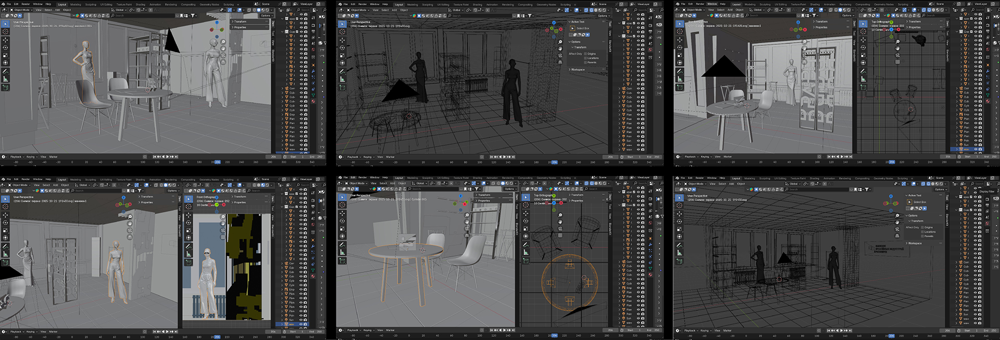The height and width of the screenshot is (340, 1000).
Task: Switch to Shading workspace tab in bottom-right window
Action: [x=814, y=178]
